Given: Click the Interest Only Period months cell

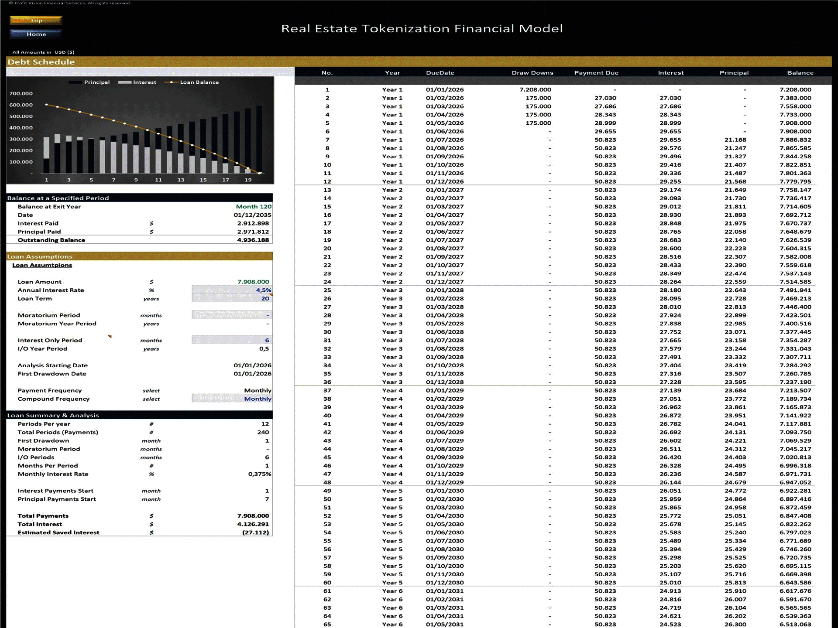Looking at the screenshot, I should point(232,340).
